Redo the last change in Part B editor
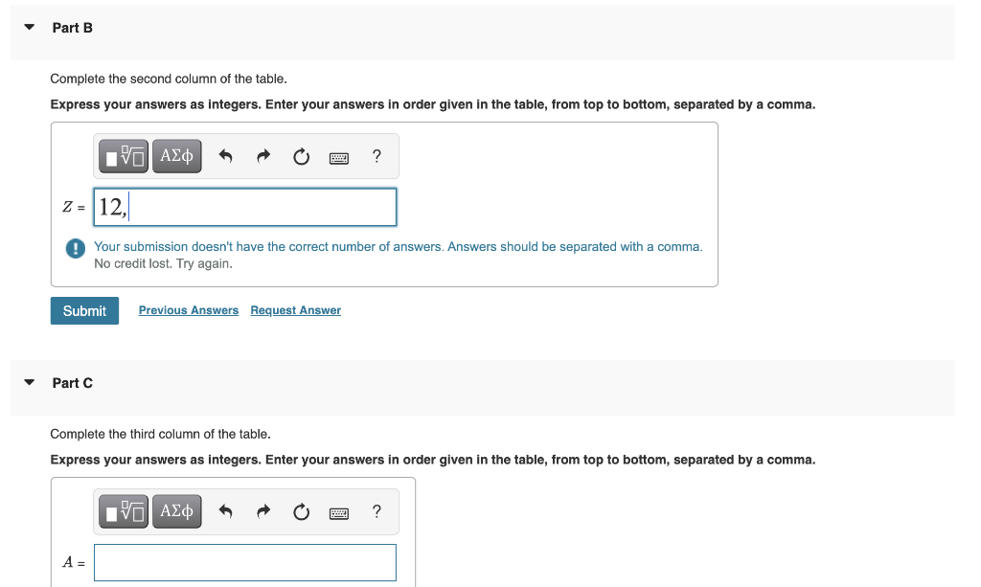The width and height of the screenshot is (981, 587). click(x=263, y=155)
